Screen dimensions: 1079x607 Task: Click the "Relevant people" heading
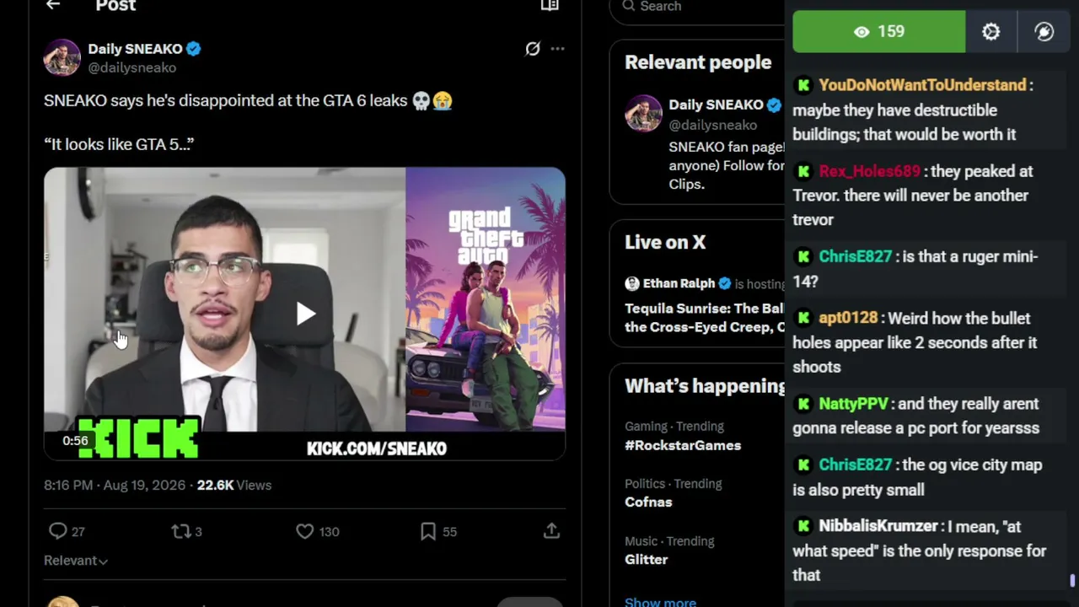pyautogui.click(x=698, y=62)
